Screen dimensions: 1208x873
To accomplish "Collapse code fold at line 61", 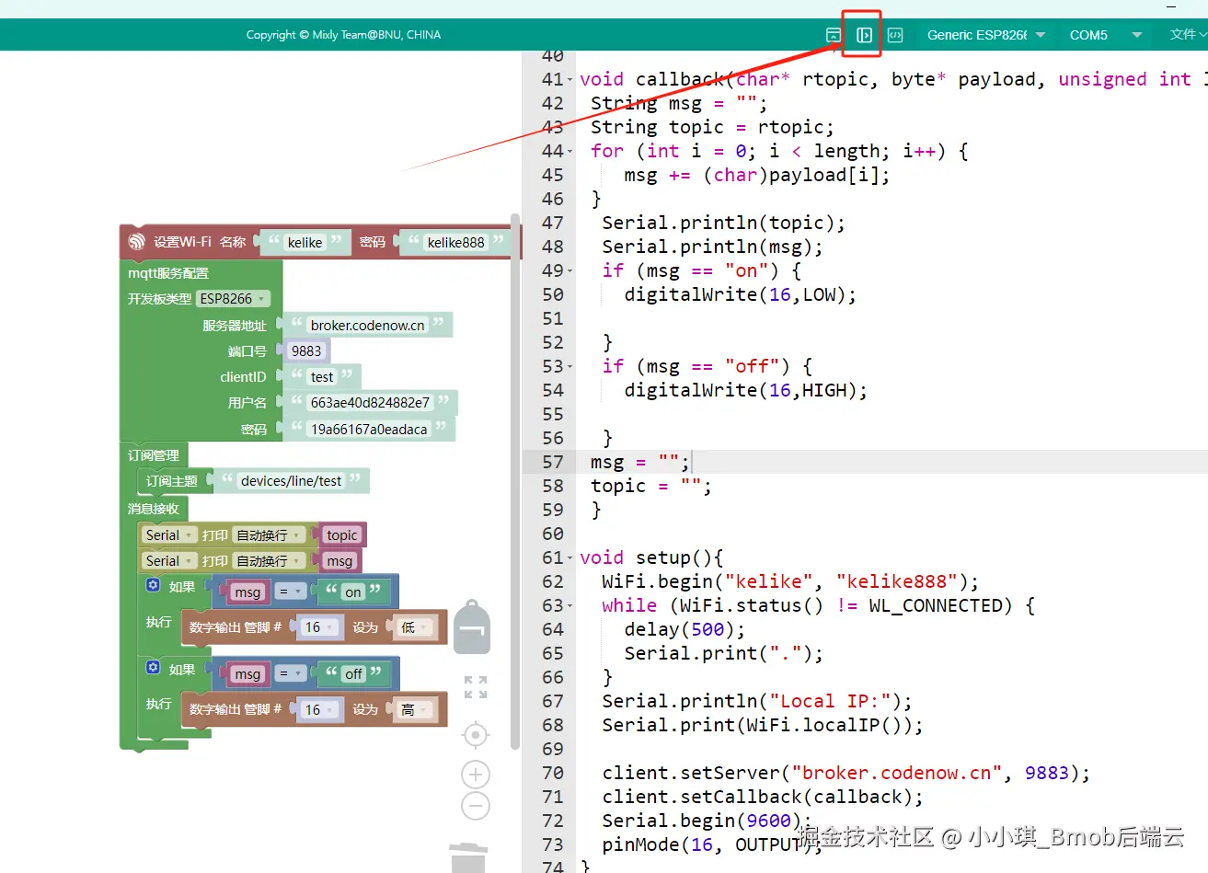I will click(x=570, y=558).
